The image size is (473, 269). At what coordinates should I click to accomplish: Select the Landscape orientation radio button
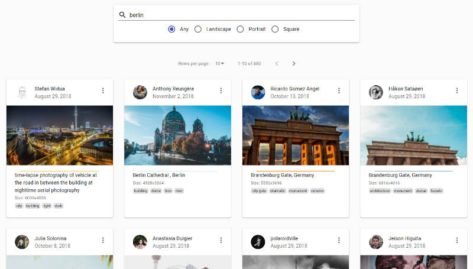[198, 29]
